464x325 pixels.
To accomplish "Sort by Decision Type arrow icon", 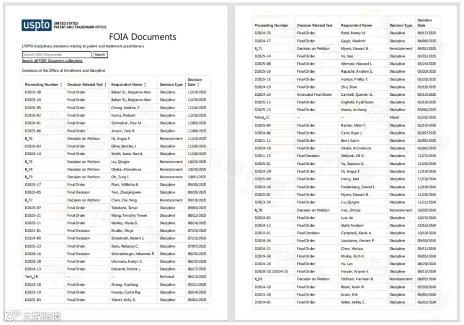I will [185, 85].
